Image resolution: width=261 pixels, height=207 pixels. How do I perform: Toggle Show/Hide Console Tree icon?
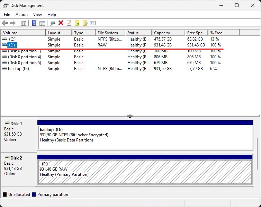pyautogui.click(x=24, y=23)
